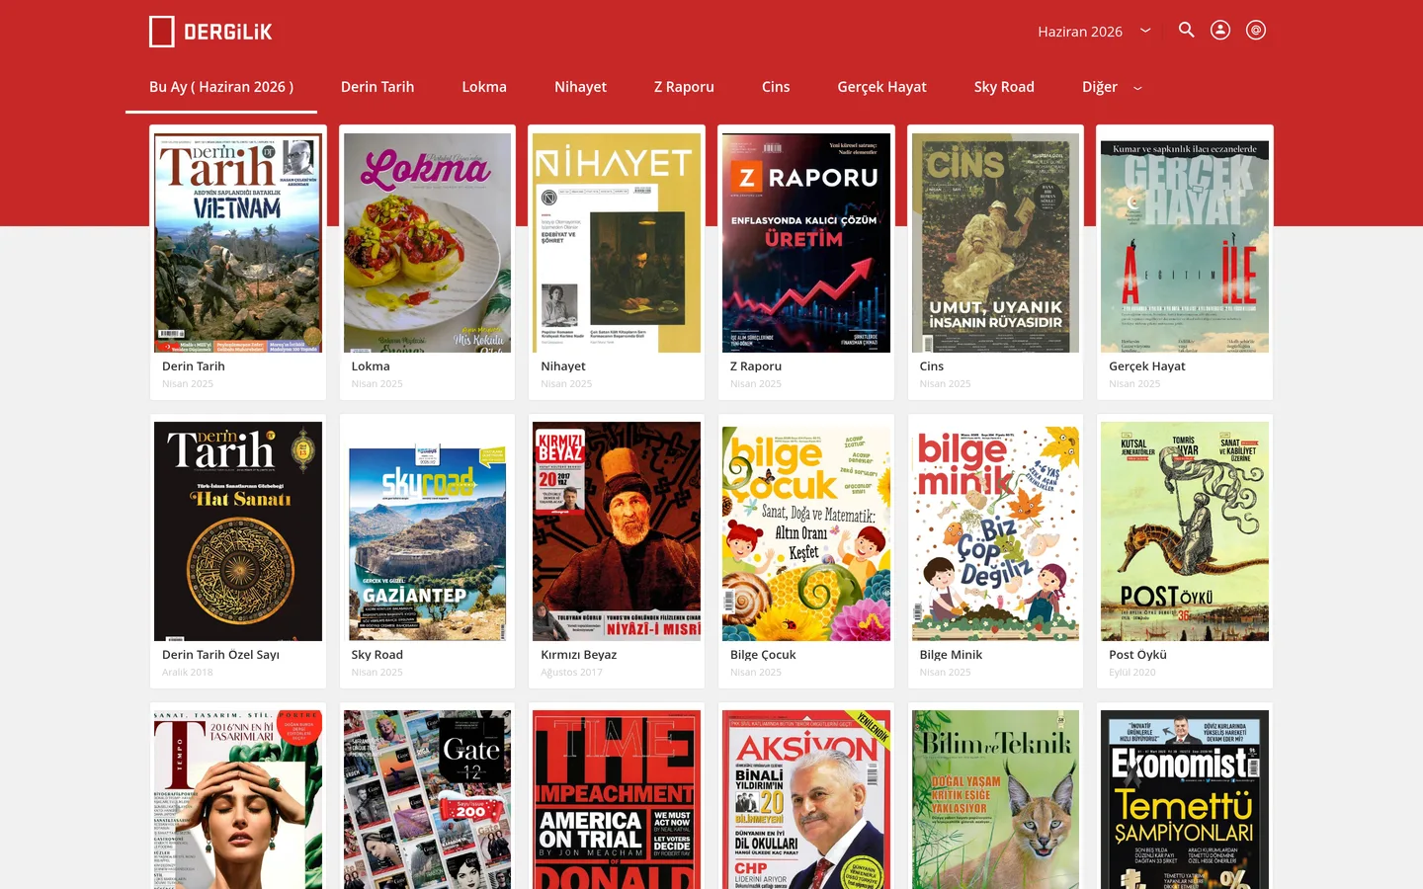
Task: Open the Lokma tab
Action: [484, 87]
